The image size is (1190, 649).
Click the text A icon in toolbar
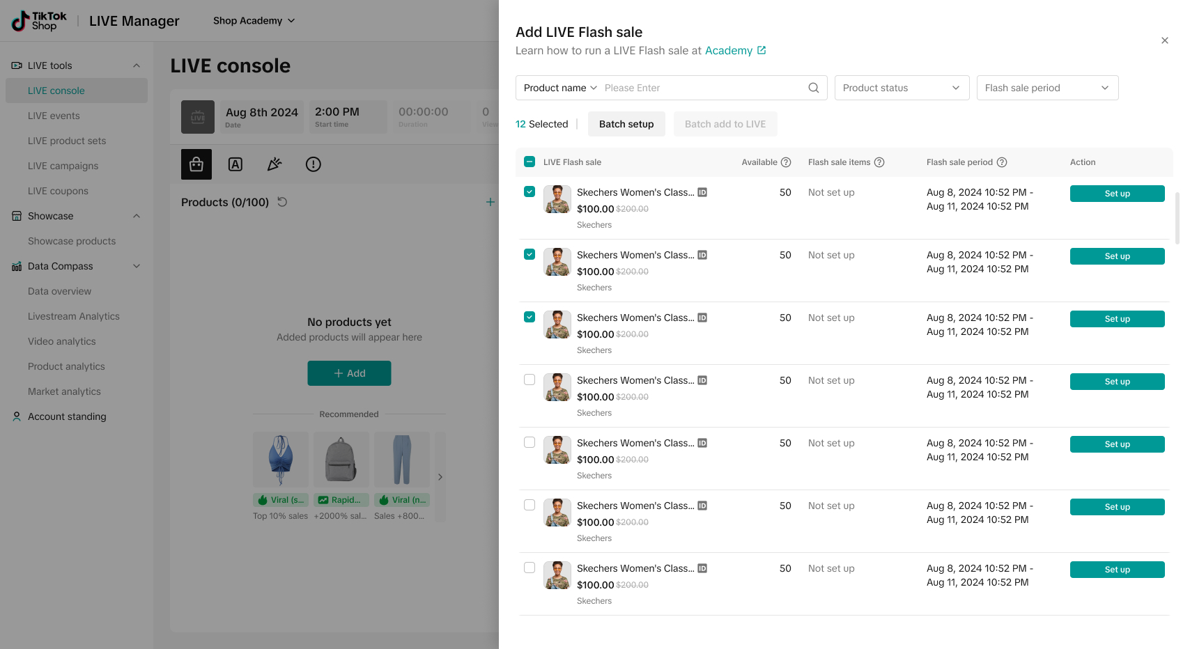(x=235, y=164)
